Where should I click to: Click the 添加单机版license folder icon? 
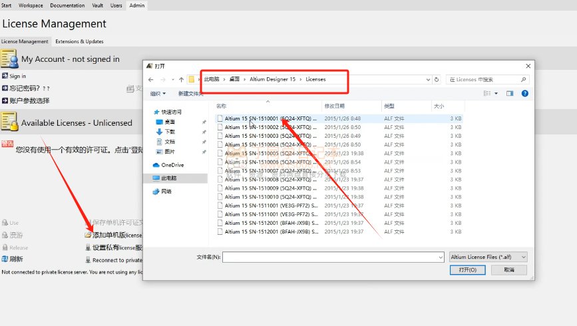(88, 235)
